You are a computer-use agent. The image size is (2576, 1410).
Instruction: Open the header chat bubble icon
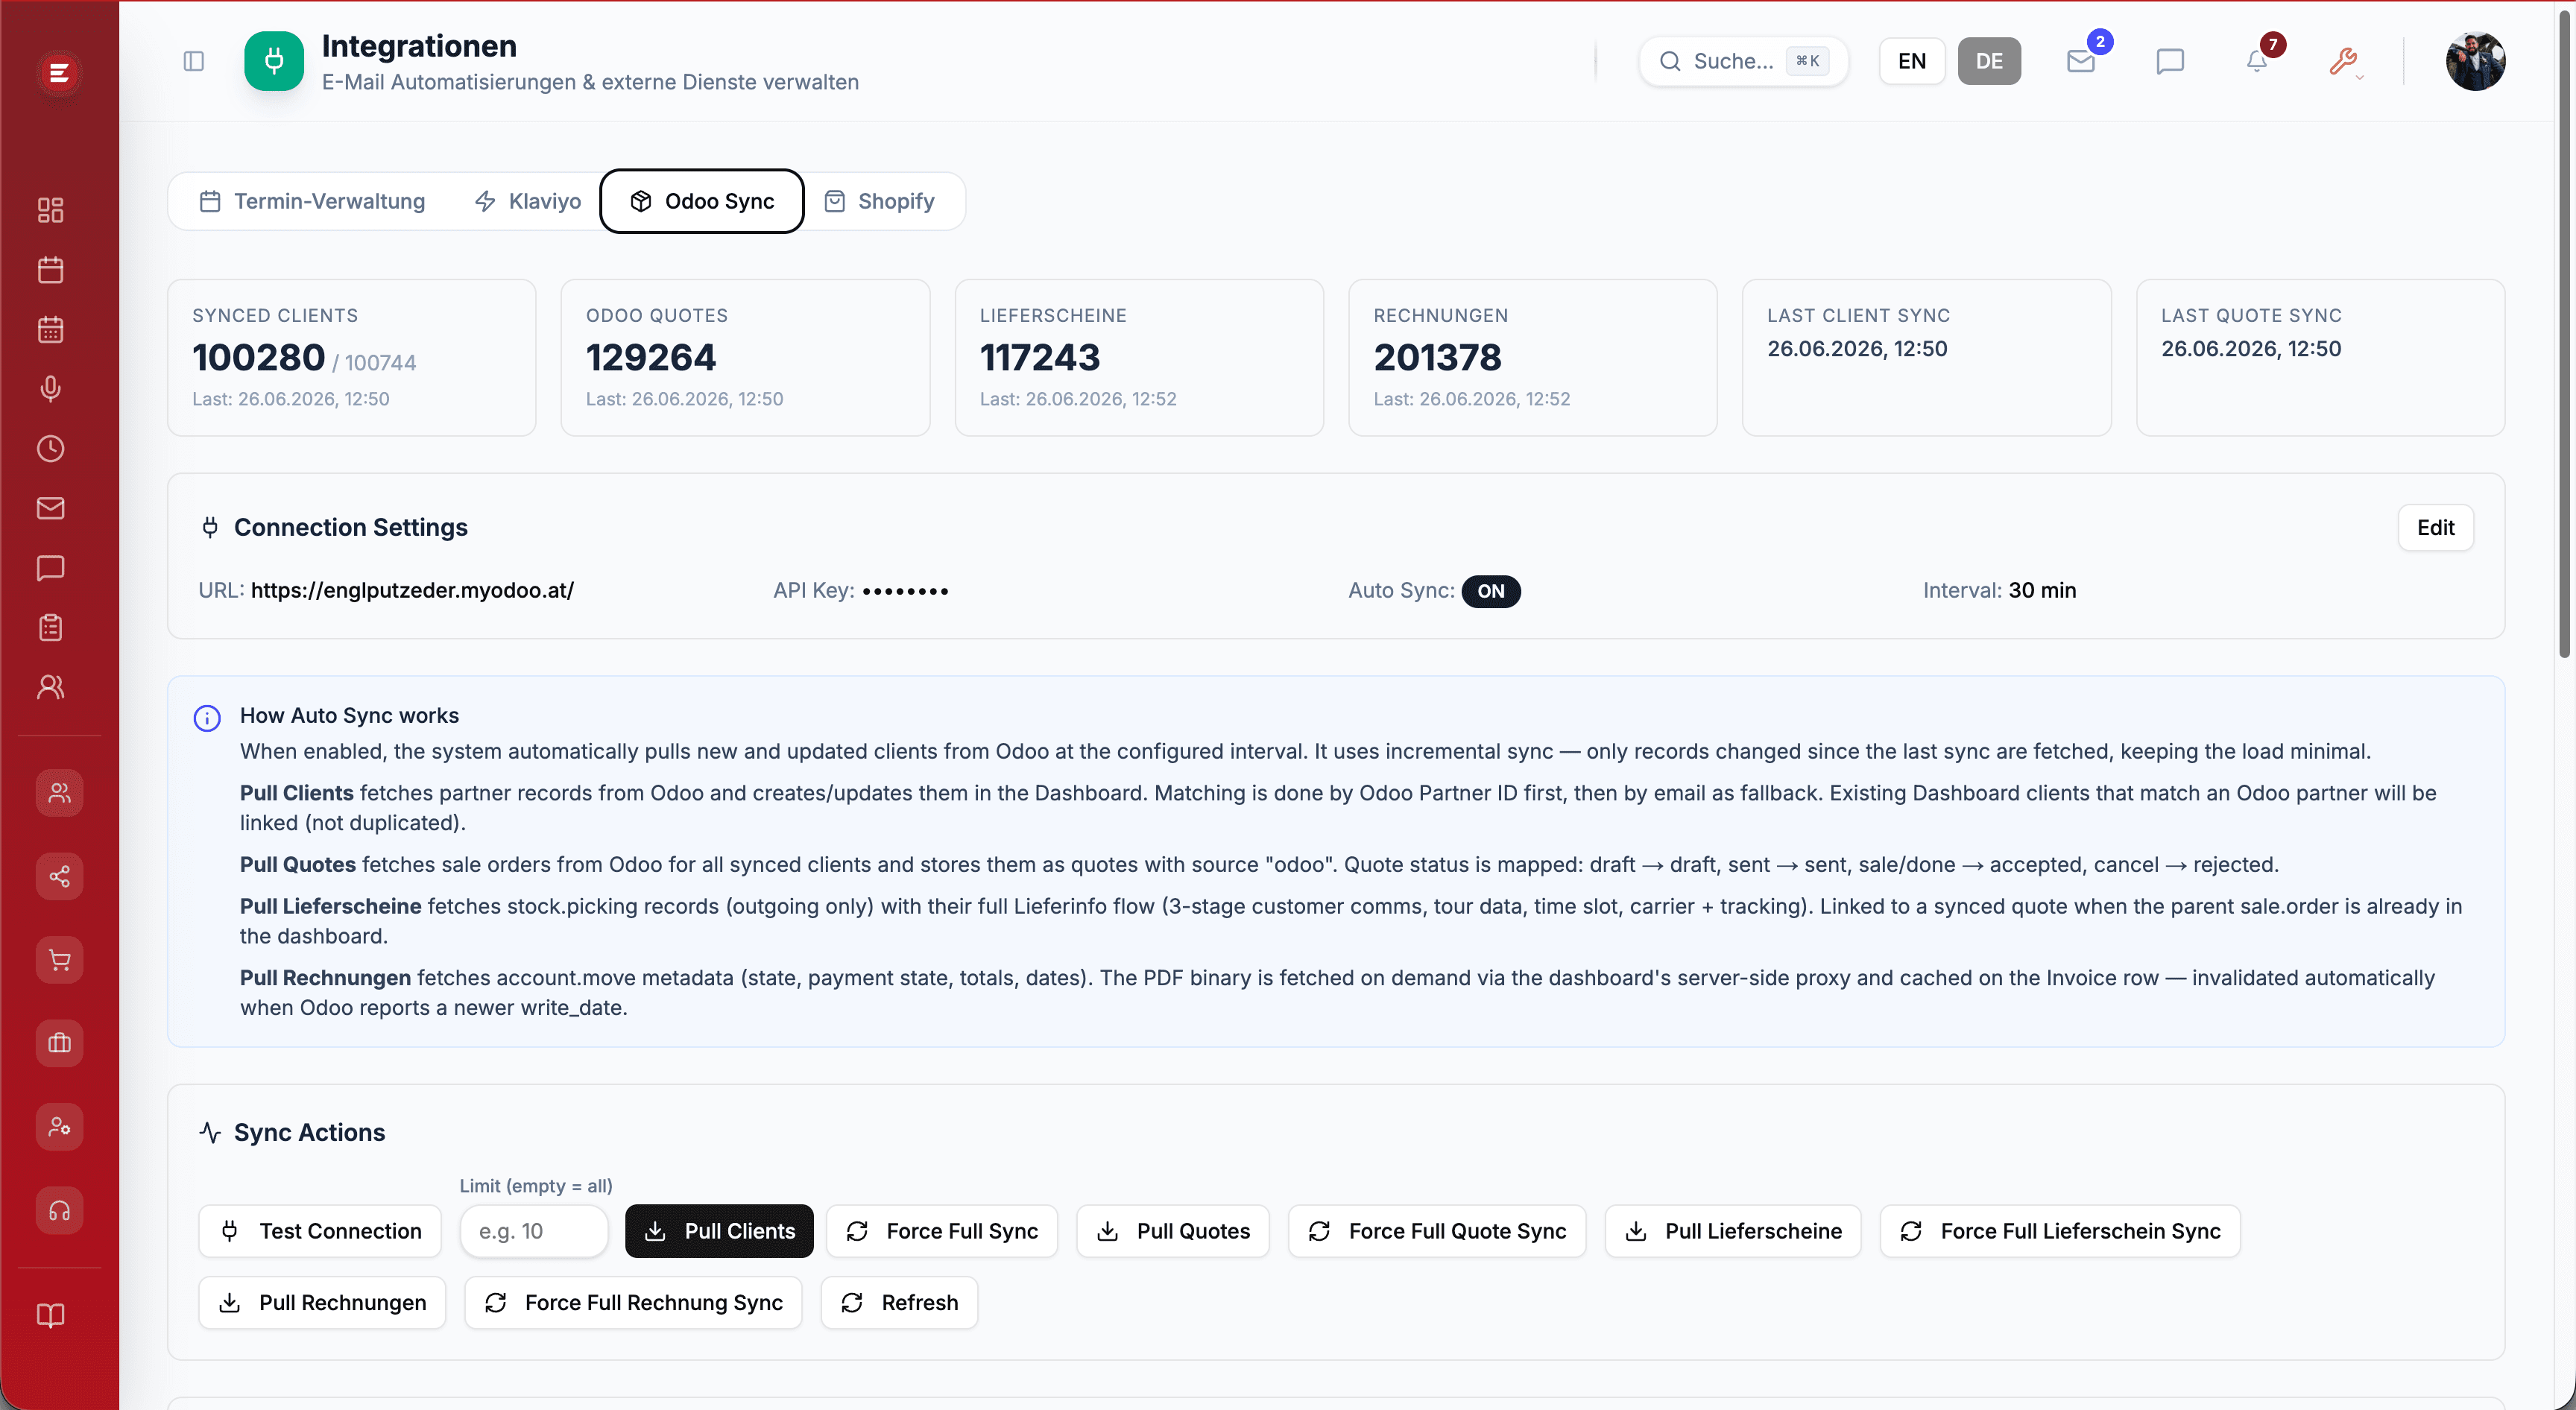[2170, 61]
